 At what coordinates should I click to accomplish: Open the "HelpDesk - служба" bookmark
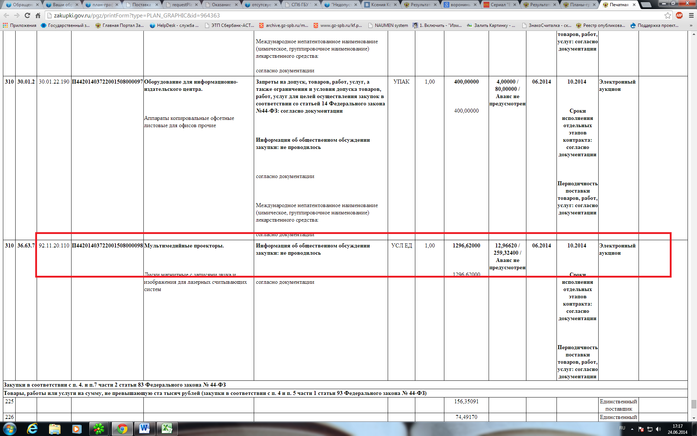174,25
